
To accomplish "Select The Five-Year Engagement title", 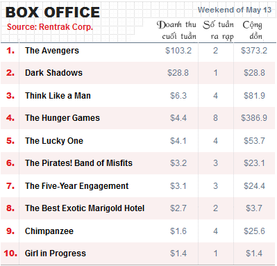I will [x=76, y=186].
